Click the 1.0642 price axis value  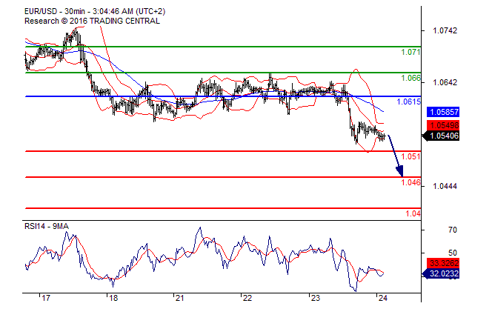(x=445, y=82)
